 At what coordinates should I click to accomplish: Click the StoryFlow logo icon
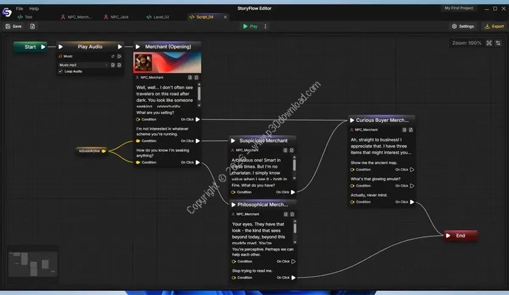coord(7,12)
